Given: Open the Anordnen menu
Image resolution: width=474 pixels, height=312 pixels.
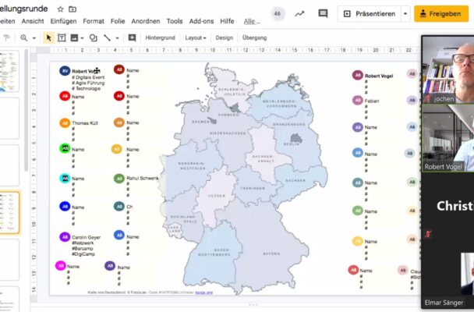Looking at the screenshot, I should [x=146, y=21].
